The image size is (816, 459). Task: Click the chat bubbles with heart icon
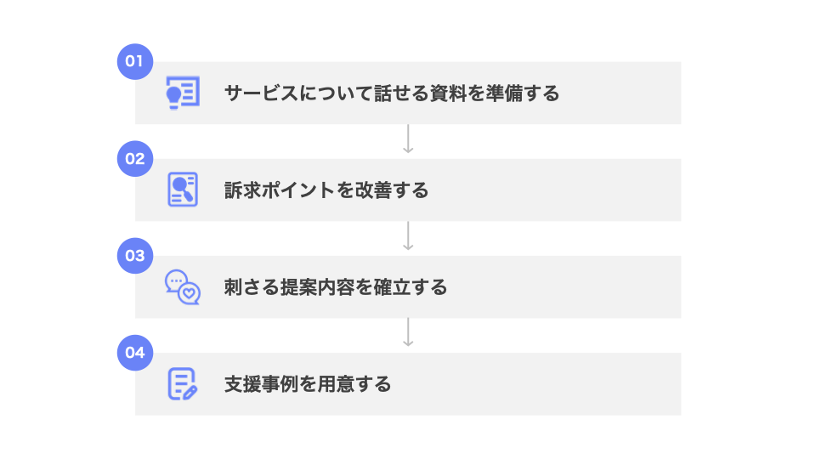coord(182,287)
